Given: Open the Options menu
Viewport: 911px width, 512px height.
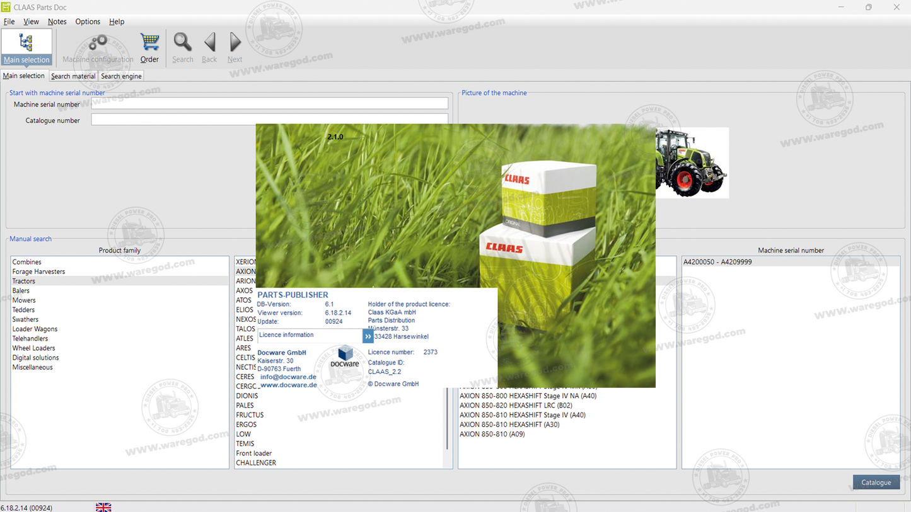Looking at the screenshot, I should point(87,21).
